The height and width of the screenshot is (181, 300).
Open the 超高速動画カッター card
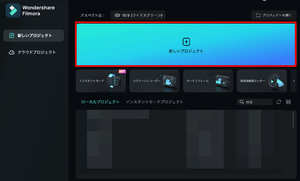point(262,81)
